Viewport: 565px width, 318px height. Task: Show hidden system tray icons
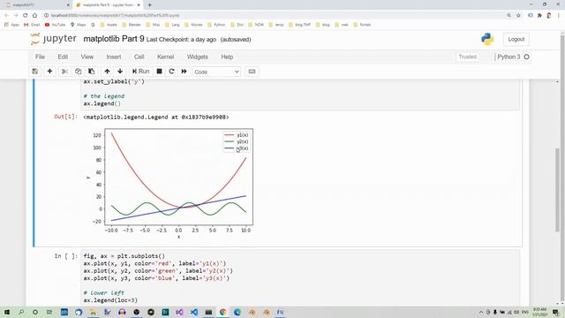(x=480, y=312)
